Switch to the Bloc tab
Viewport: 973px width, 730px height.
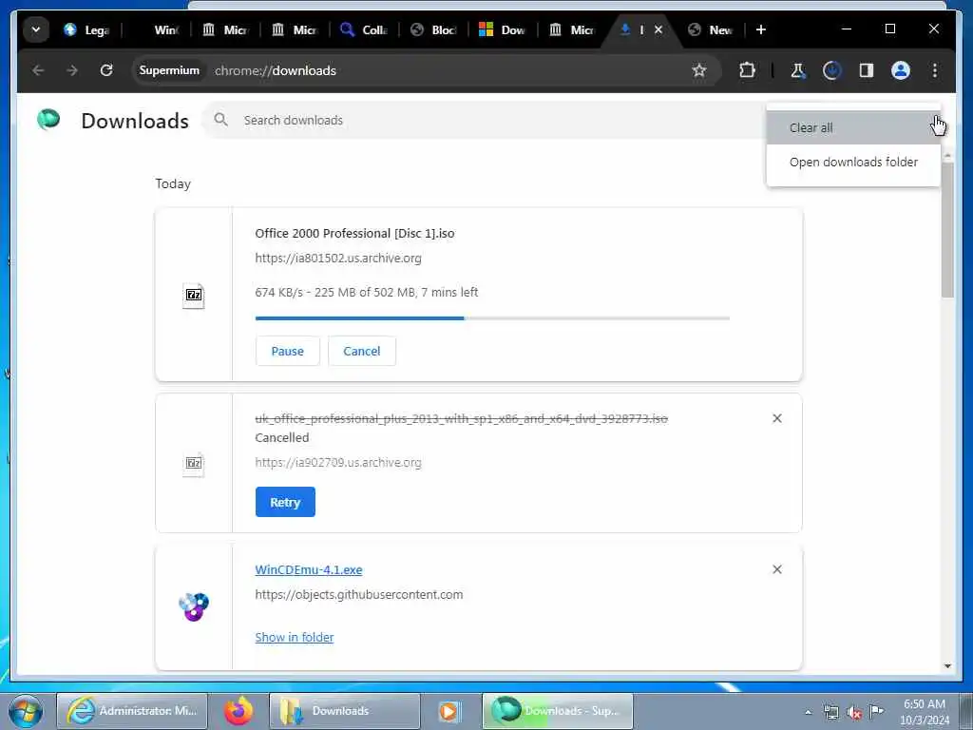click(433, 29)
